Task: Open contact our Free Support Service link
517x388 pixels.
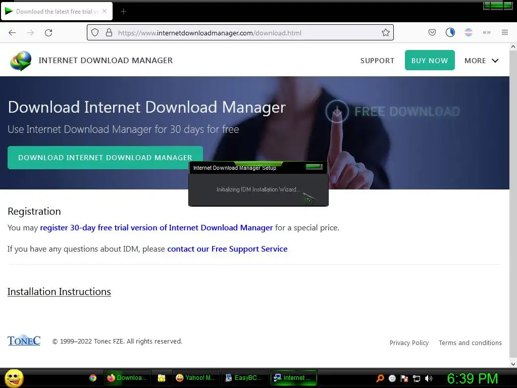Action: pos(227,249)
